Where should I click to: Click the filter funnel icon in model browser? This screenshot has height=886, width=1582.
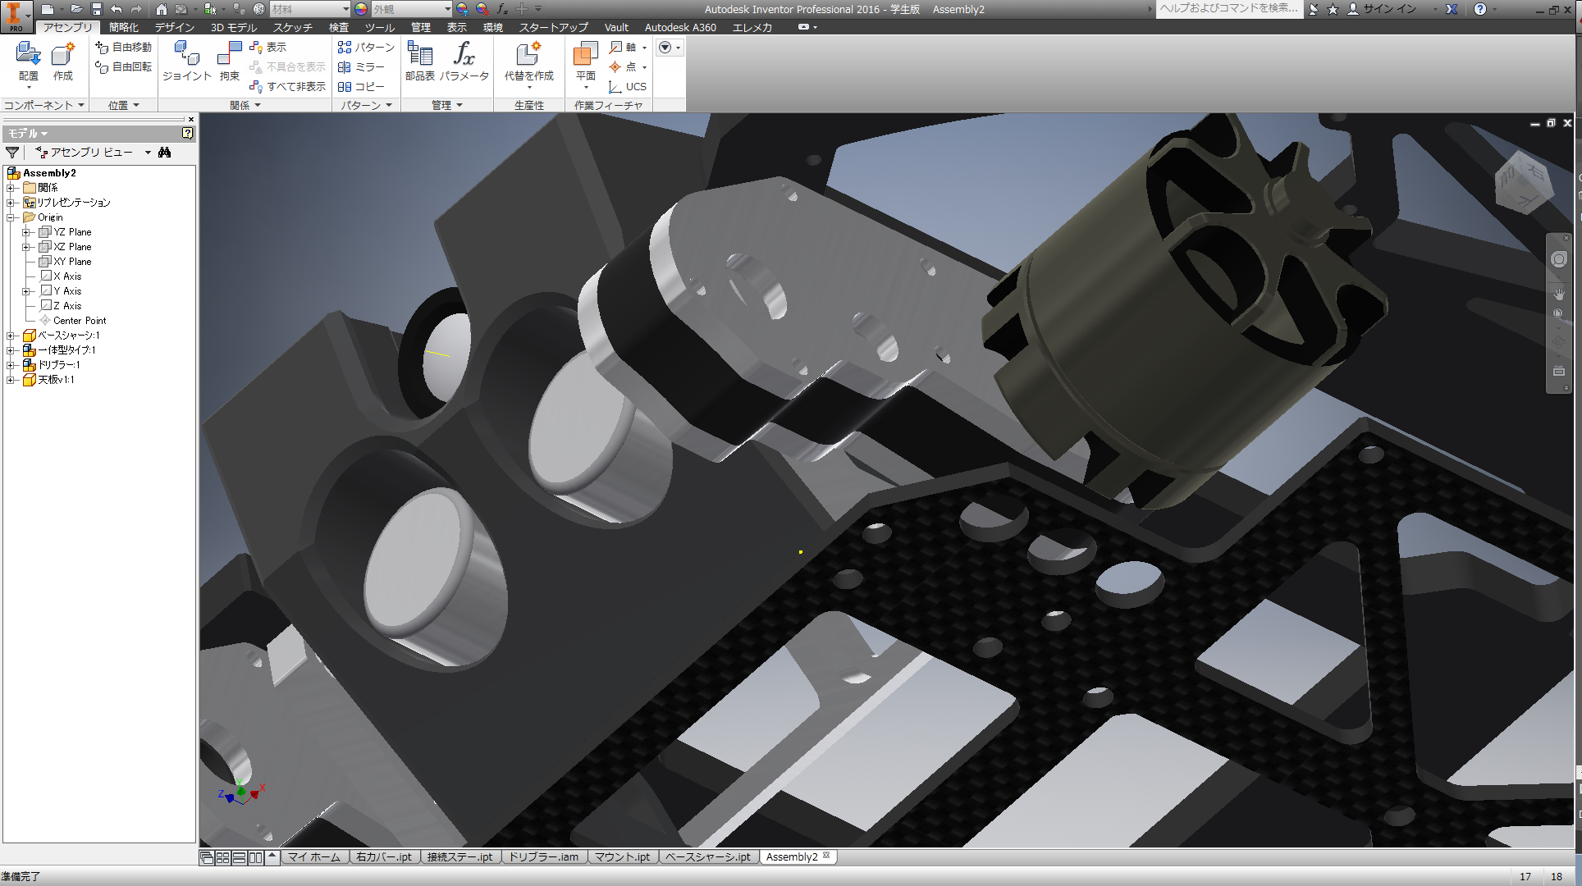(x=12, y=153)
